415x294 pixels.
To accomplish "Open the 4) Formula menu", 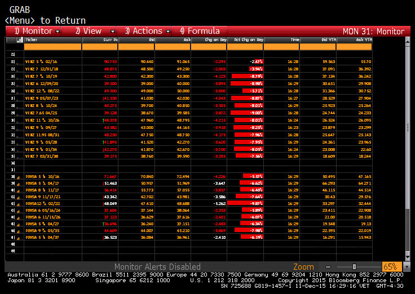I will coord(200,31).
